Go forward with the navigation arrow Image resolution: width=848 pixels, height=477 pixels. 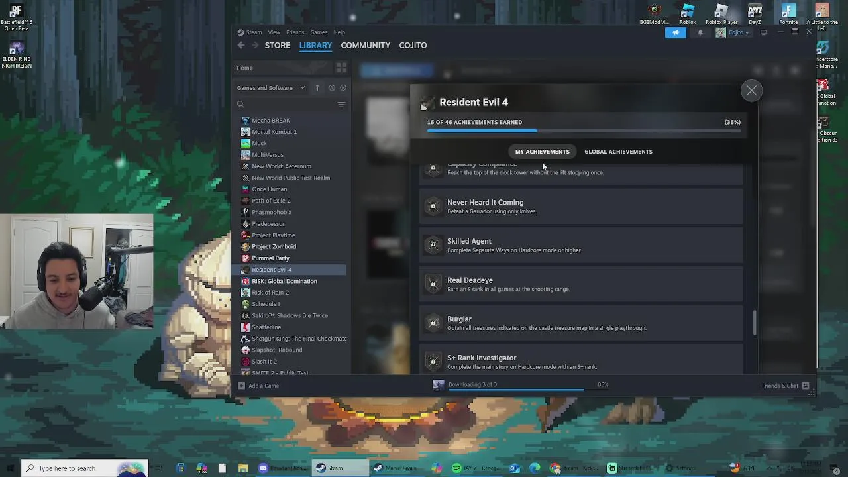pyautogui.click(x=254, y=45)
